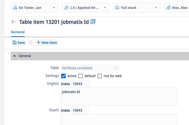Expand the Table Attribute candidate dropdown
This screenshot has width=189, height=125.
[115, 68]
